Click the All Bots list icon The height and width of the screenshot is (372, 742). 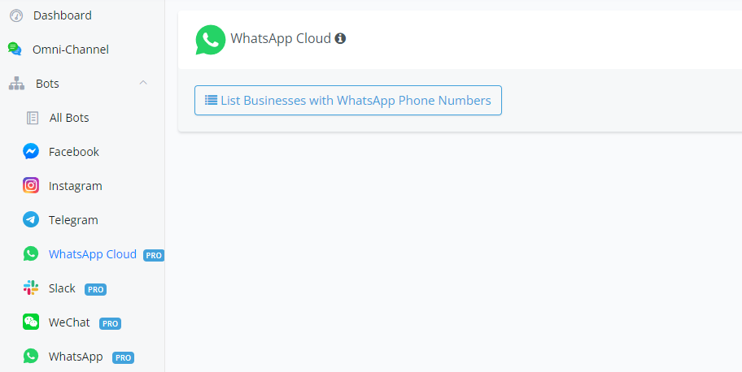click(x=33, y=118)
